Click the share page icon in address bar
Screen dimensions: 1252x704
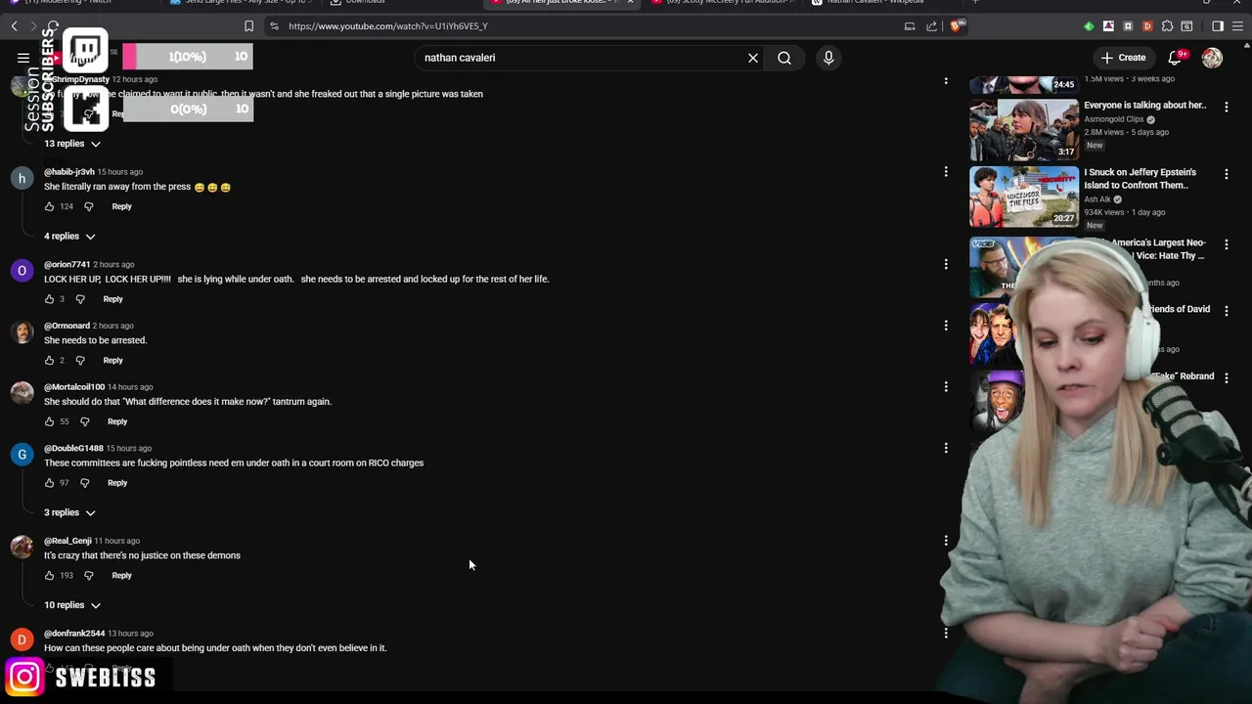point(931,26)
